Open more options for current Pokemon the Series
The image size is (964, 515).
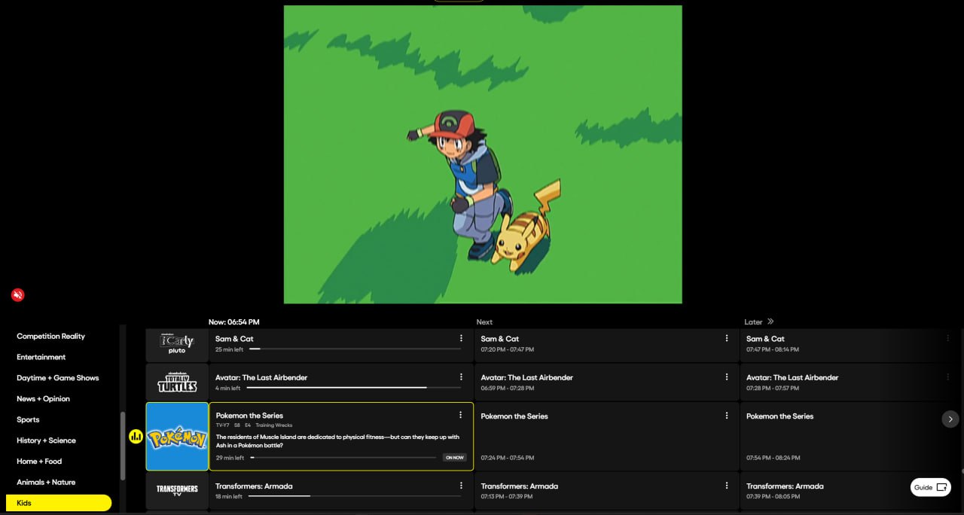[x=461, y=415]
